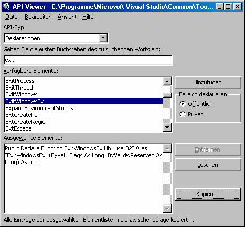Open the API-Typ dropdown arrow
245x227 pixels.
[103, 38]
